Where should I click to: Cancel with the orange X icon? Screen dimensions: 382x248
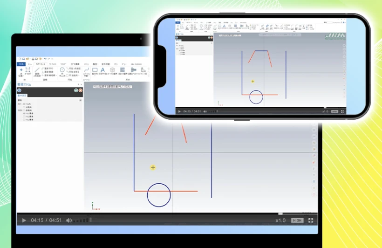[x=81, y=90]
